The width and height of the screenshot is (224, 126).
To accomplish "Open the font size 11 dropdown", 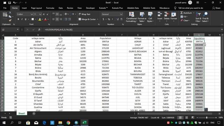I will pyautogui.click(x=40, y=14).
